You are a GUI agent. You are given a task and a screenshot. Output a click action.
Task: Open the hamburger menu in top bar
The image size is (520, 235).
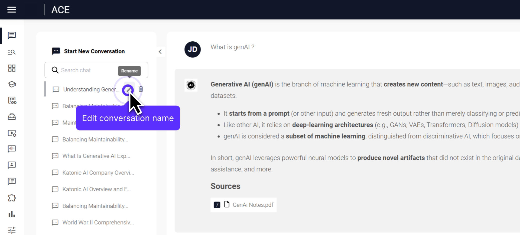coord(12,10)
